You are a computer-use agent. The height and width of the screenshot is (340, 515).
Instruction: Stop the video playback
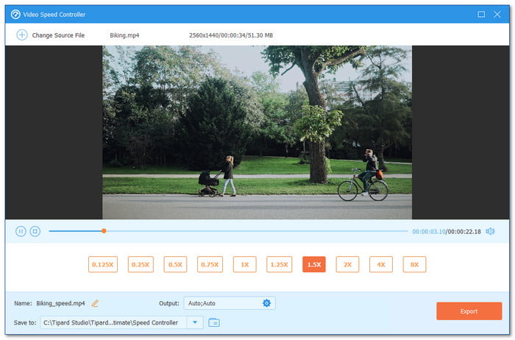coord(35,231)
